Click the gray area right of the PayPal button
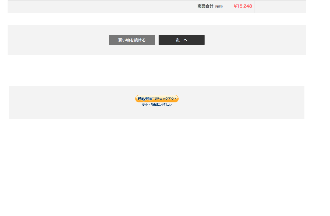 tap(241, 102)
